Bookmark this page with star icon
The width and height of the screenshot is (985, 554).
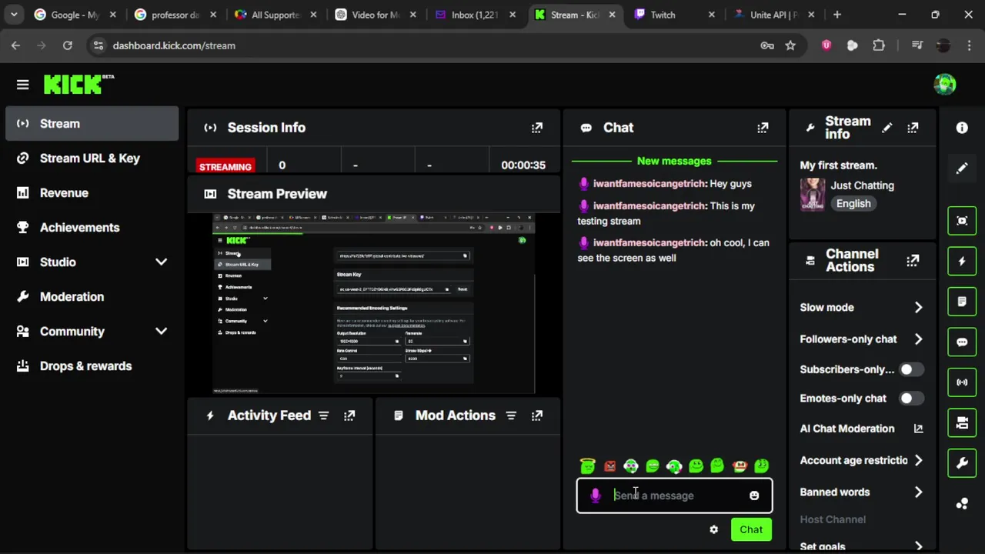coord(790,45)
